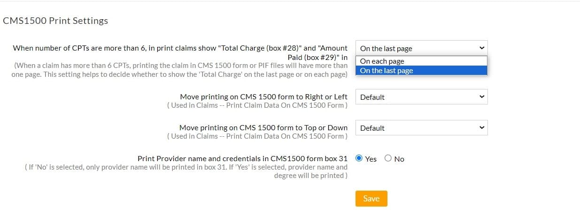Click the "Yes" label text beside radio
The image size is (580, 215).
[x=371, y=159]
